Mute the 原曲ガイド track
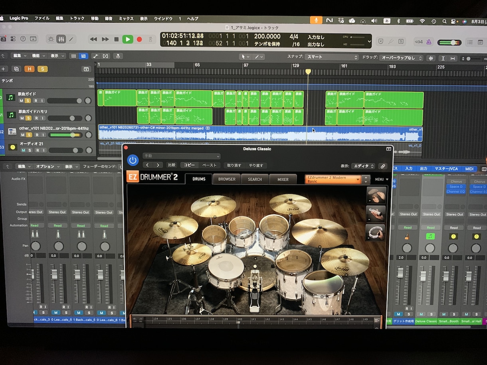This screenshot has height=365, width=487. (22, 101)
